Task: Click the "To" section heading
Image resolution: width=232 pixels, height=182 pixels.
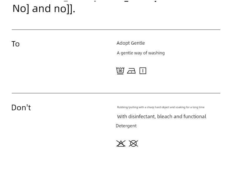Action: click(x=16, y=44)
